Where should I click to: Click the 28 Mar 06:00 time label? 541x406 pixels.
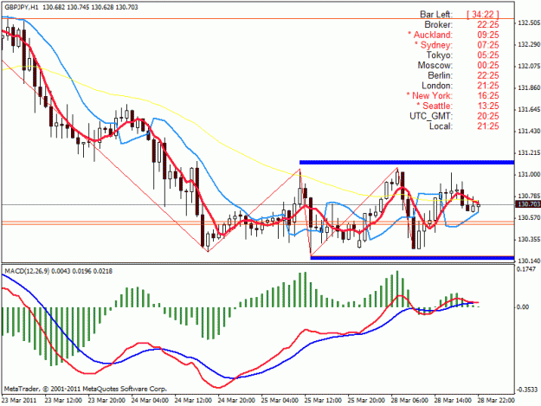(x=409, y=401)
